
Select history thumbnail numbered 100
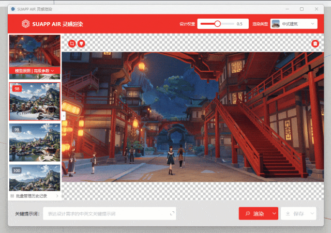(35, 178)
